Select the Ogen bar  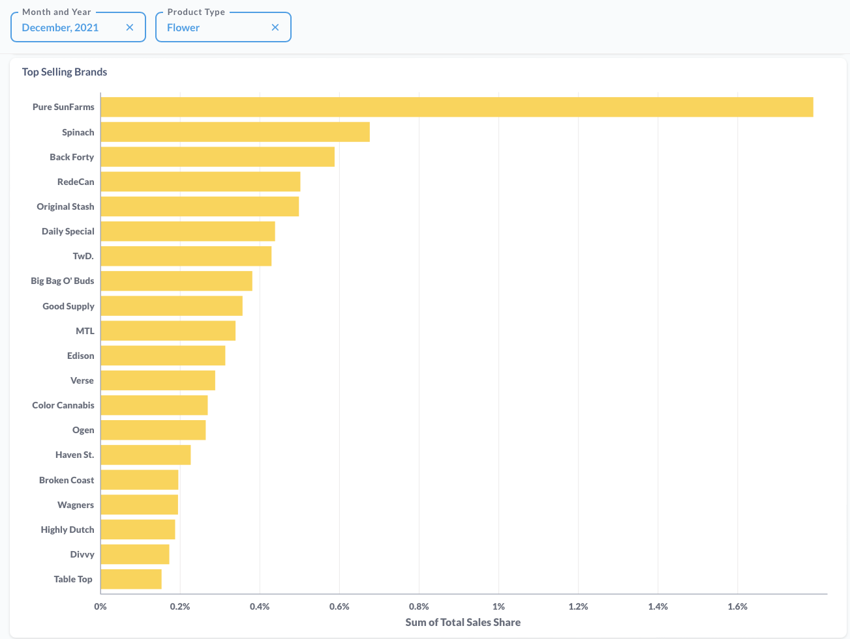pyautogui.click(x=153, y=429)
